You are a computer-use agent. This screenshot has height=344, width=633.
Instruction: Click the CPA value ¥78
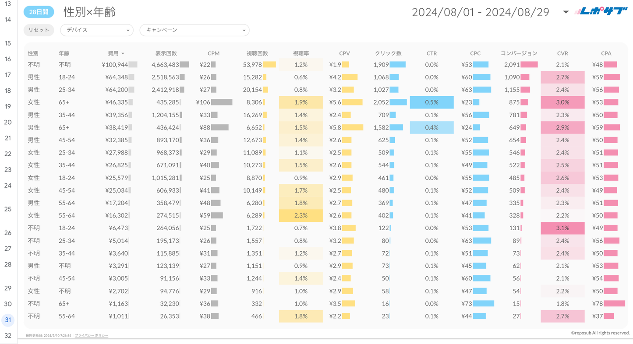598,304
